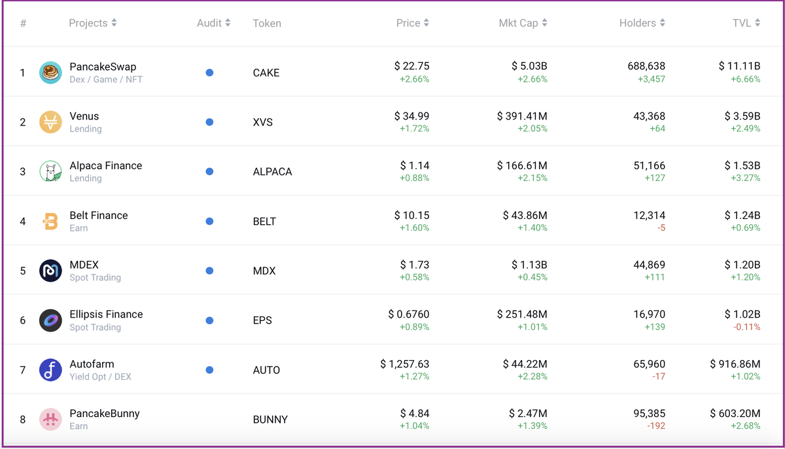Sort the table by Holders column
Viewport: 785px width, 449px height.
[642, 23]
